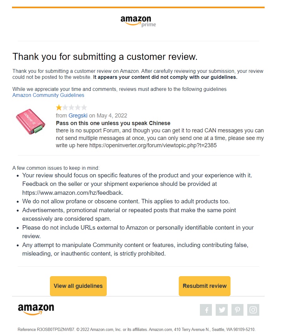
Task: Click the openinverter.org forum URL
Action: (153, 146)
